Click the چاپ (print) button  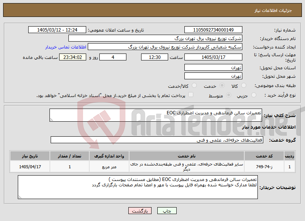coord(167,211)
